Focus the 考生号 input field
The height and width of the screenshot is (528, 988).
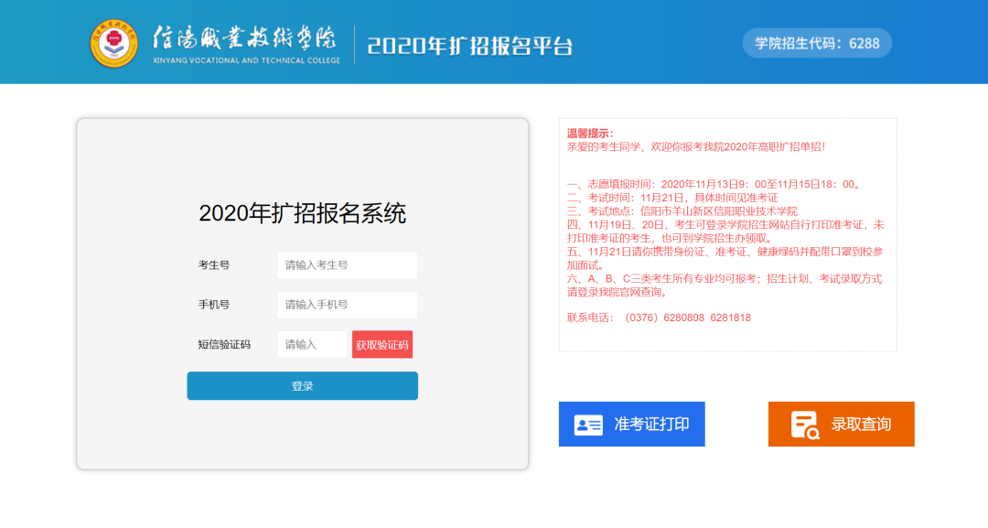[x=347, y=265]
